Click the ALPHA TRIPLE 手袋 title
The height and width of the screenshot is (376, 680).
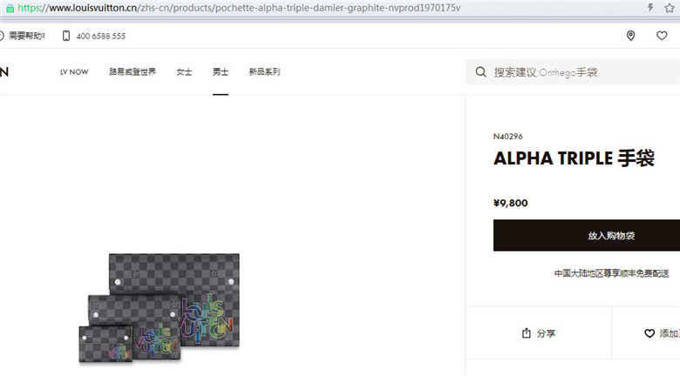[575, 158]
